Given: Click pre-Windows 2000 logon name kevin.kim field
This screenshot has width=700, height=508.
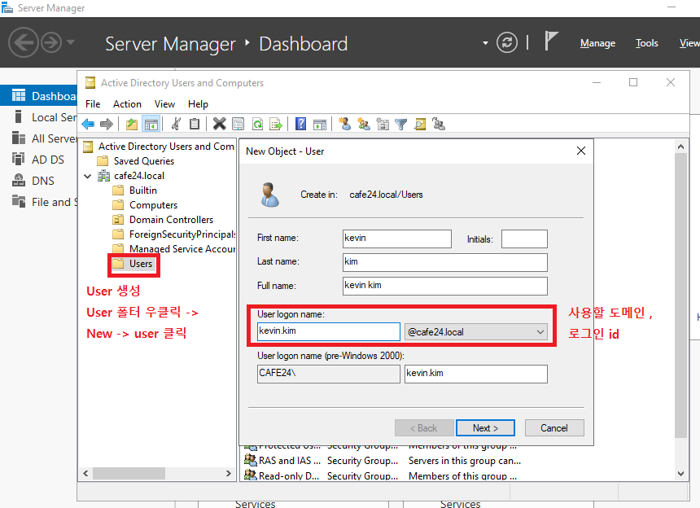Looking at the screenshot, I should tap(476, 374).
